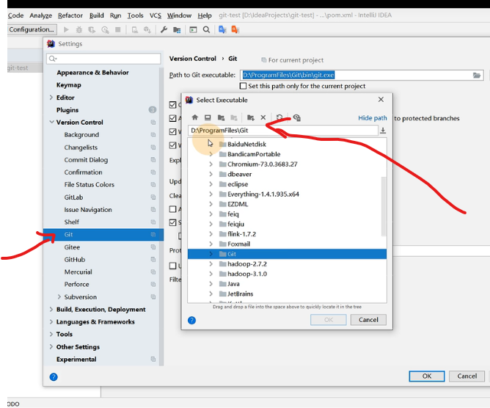Toggle the first checked checkbox below path option
Screen dimensions: 490x408
coord(173,105)
